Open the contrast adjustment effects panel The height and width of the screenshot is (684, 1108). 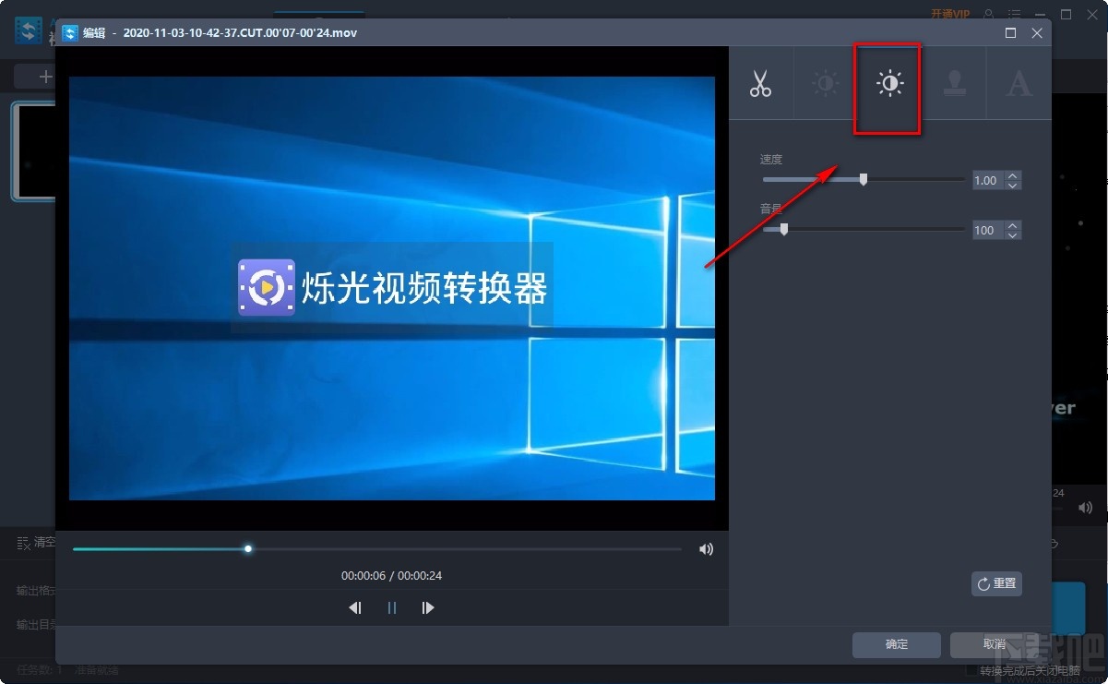click(x=823, y=83)
